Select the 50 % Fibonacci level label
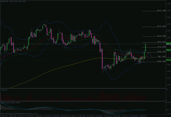 click(x=162, y=46)
